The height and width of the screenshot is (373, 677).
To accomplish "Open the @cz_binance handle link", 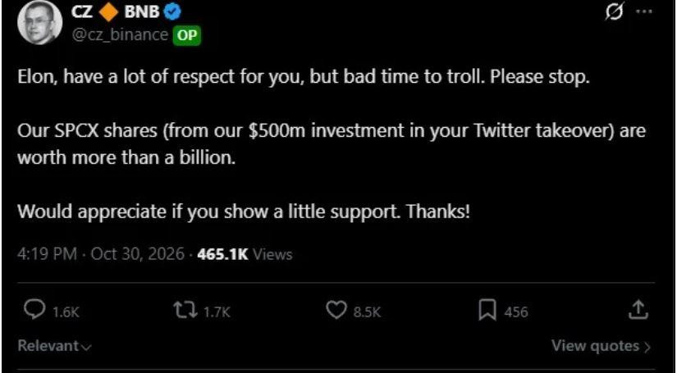I will point(119,35).
